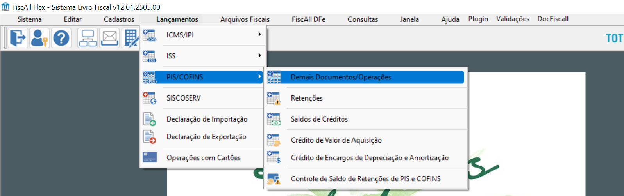Expand the ICMS/IPI submenu arrow
Viewport: 624px width, 196px height.
[x=259, y=34]
